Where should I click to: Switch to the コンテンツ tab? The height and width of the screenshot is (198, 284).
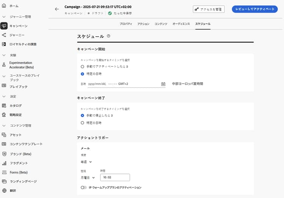[161, 24]
